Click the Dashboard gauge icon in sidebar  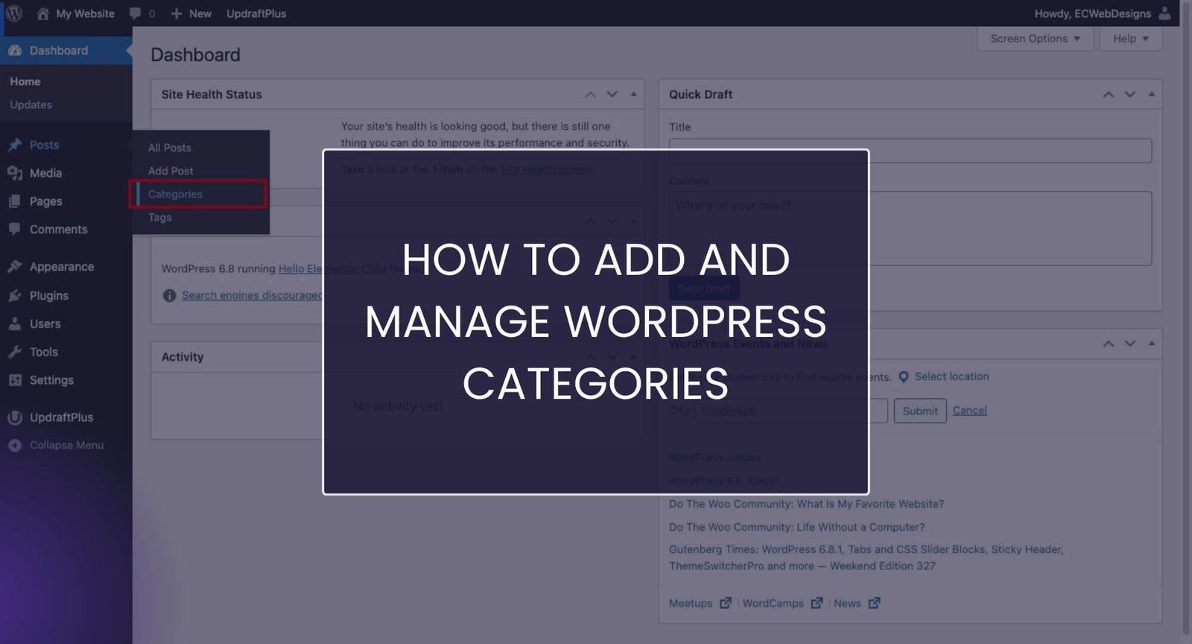pyautogui.click(x=15, y=51)
